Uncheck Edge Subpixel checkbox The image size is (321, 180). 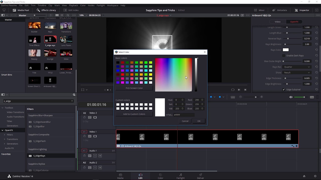tap(284, 89)
